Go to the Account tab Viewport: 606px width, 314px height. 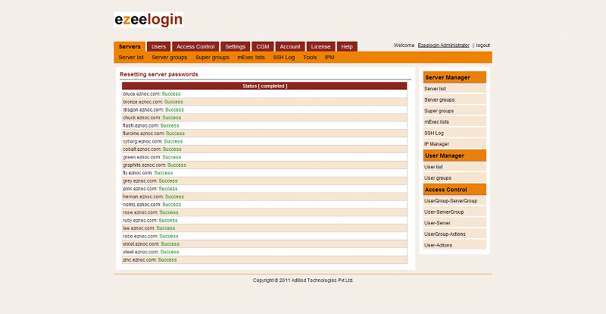(290, 46)
